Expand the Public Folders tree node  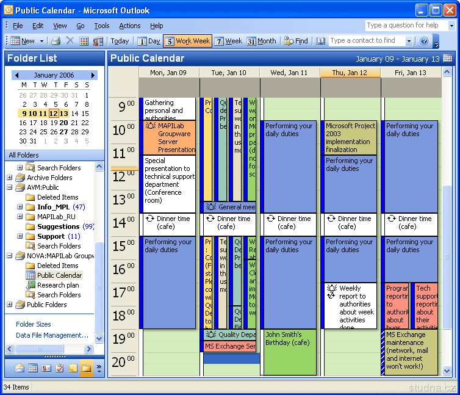(x=10, y=305)
